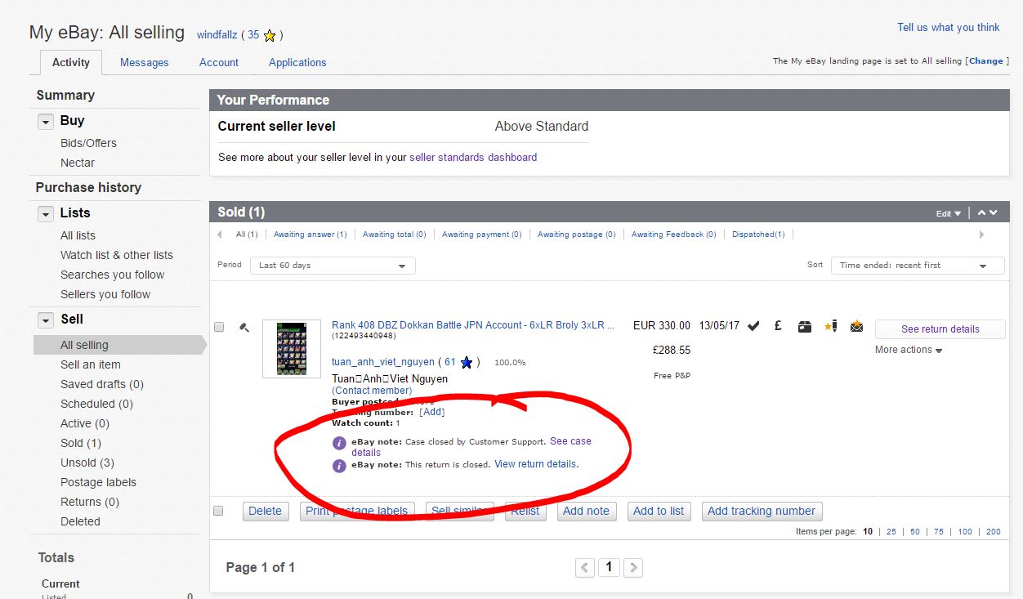1023x599 pixels.
Task: Open 'Watch list & other lists' in sidebar
Action: pos(117,255)
